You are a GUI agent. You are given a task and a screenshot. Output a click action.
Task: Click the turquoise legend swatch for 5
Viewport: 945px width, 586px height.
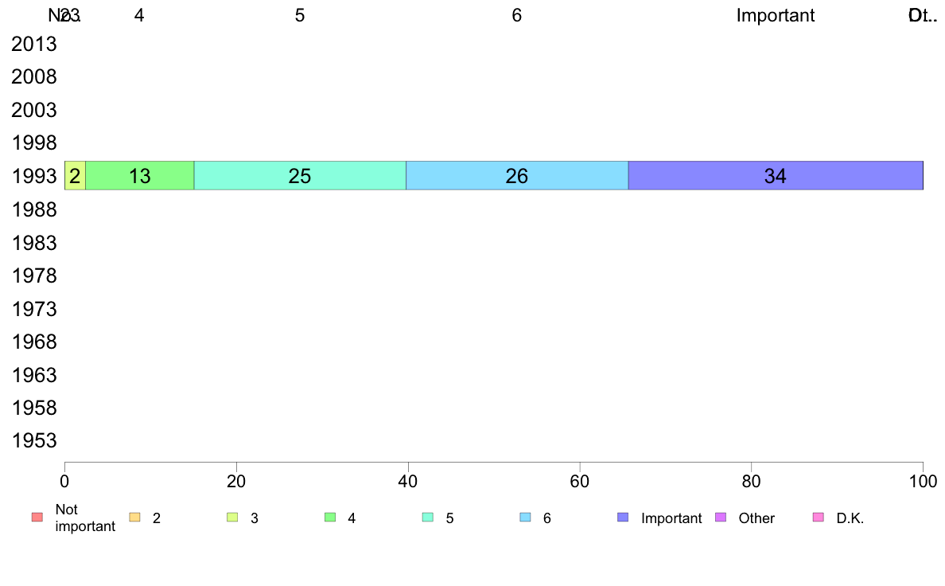tap(428, 518)
